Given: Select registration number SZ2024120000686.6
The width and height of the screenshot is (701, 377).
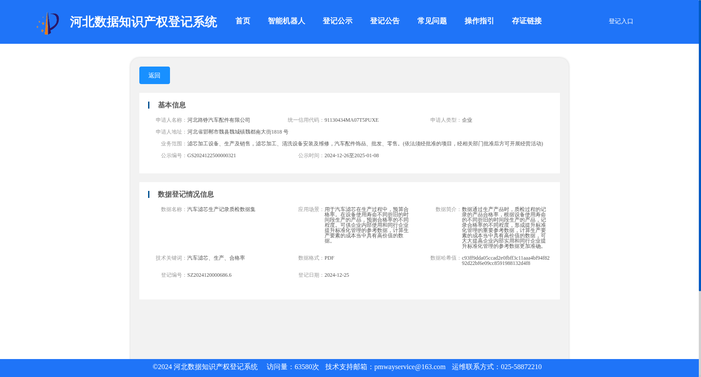Looking at the screenshot, I should [x=209, y=275].
